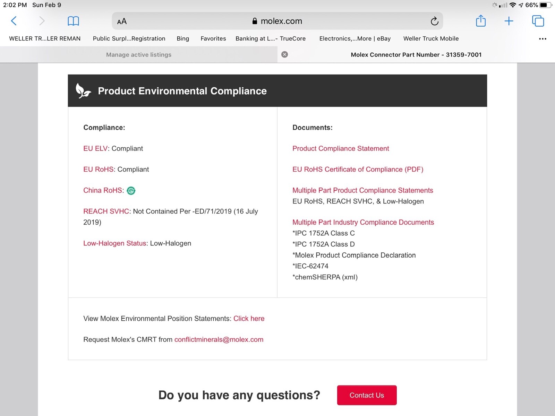Open EU RoHS Certificate of Compliance PDF
Screen dimensions: 555x416
tap(358, 169)
